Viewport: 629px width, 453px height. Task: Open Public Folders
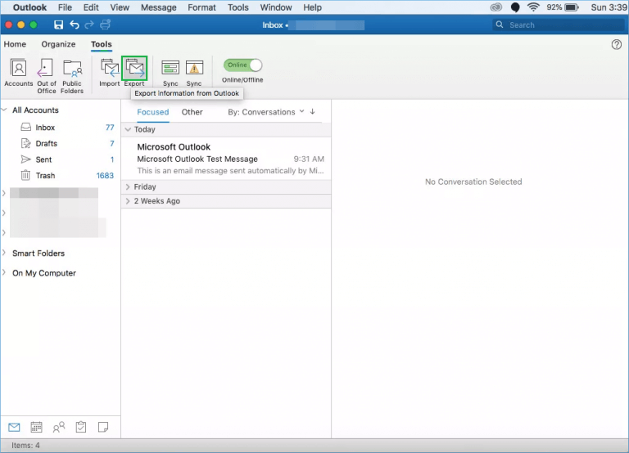click(x=72, y=75)
